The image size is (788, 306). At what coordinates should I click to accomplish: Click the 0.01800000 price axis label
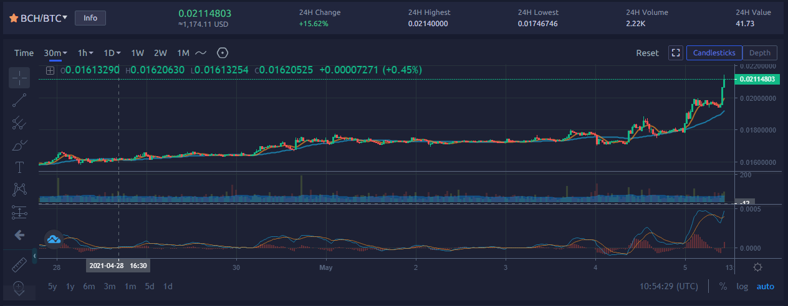coord(758,130)
